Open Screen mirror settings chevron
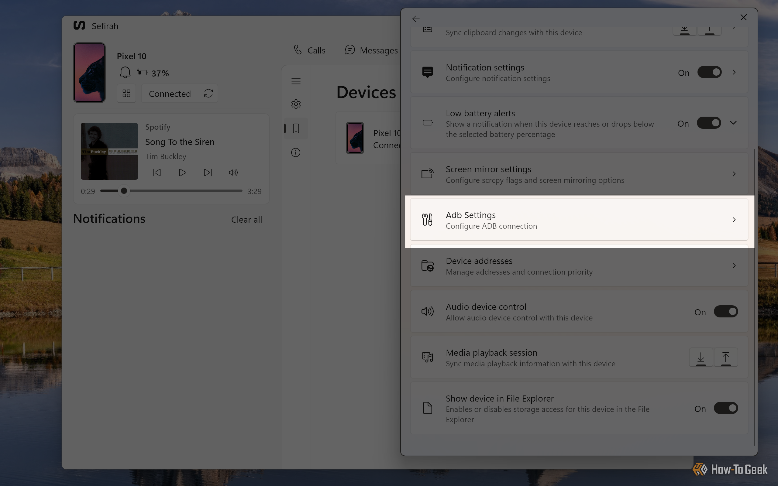 coord(734,174)
